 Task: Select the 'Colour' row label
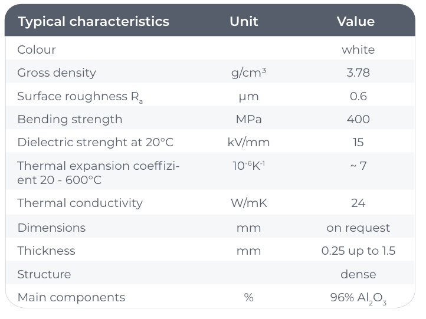click(x=37, y=50)
